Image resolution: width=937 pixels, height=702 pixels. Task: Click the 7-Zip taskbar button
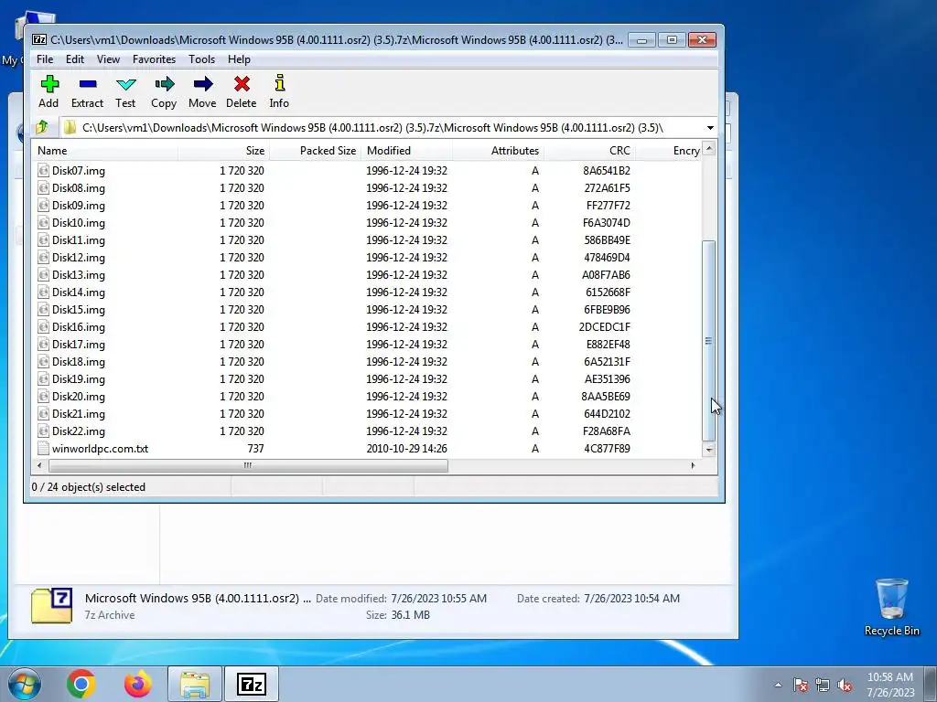(252, 684)
